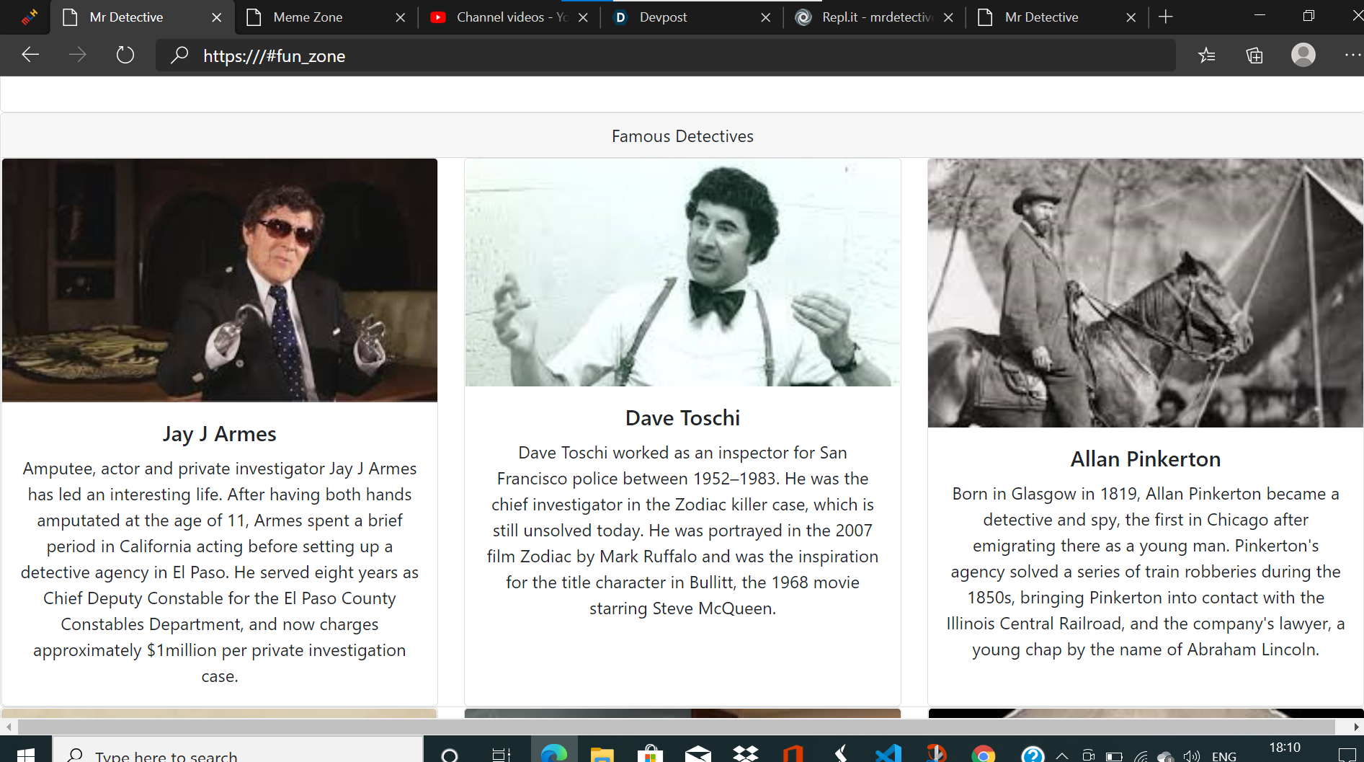The image size is (1364, 762).
Task: Close the Devpost tab
Action: (766, 17)
